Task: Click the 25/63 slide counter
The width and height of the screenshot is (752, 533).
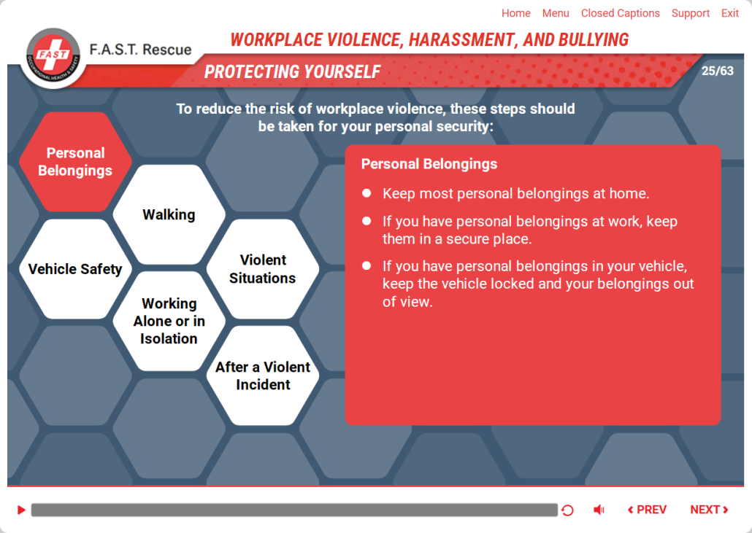Action: click(x=718, y=71)
